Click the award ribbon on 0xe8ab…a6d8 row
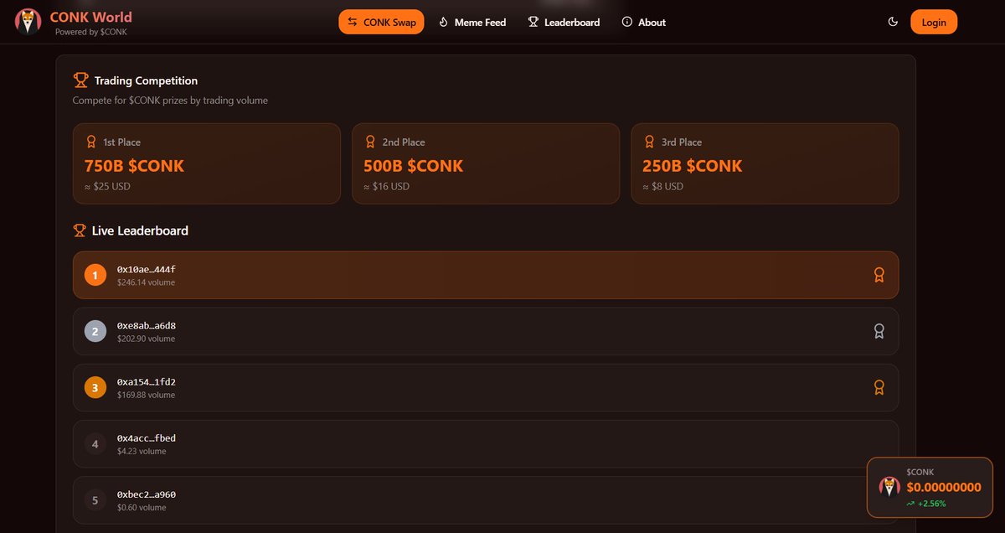This screenshot has width=1005, height=533. tap(879, 331)
